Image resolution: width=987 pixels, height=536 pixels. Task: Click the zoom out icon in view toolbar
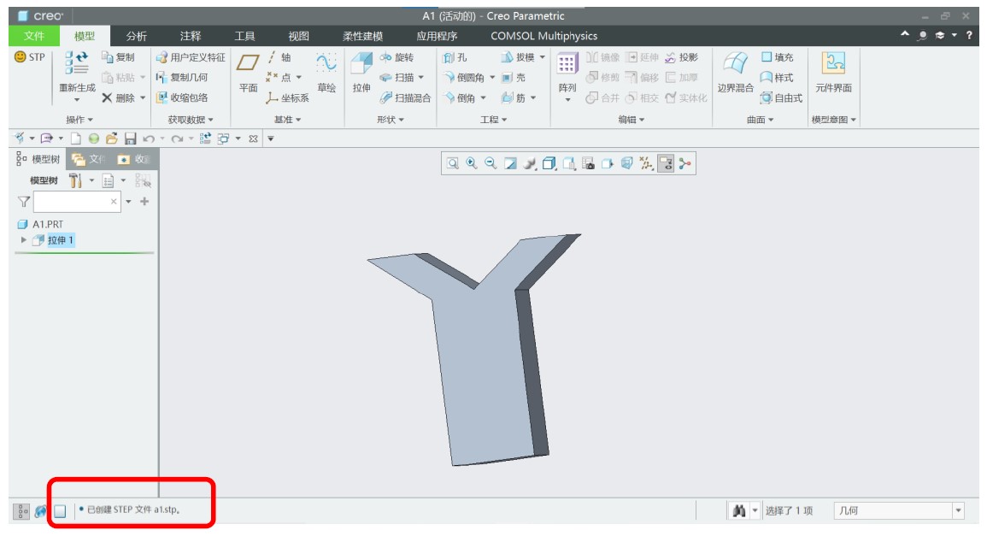point(491,164)
